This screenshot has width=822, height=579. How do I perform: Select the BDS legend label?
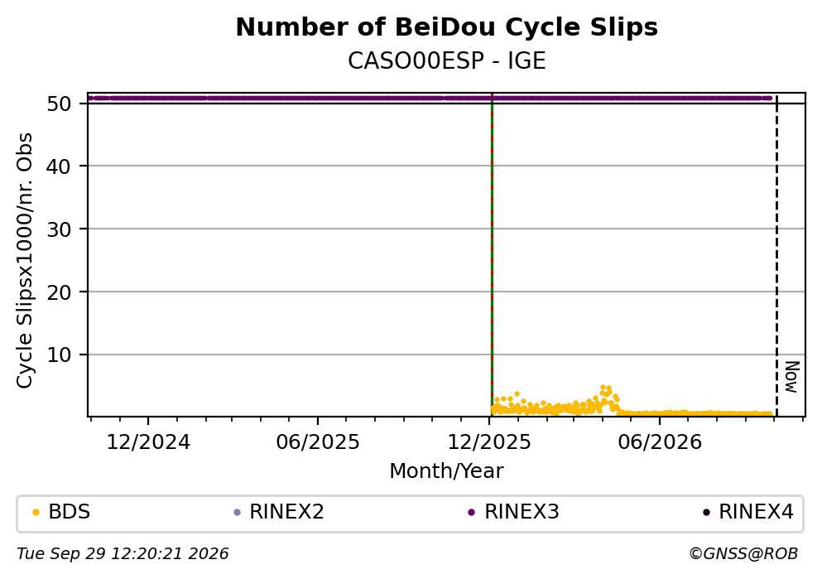coord(70,512)
